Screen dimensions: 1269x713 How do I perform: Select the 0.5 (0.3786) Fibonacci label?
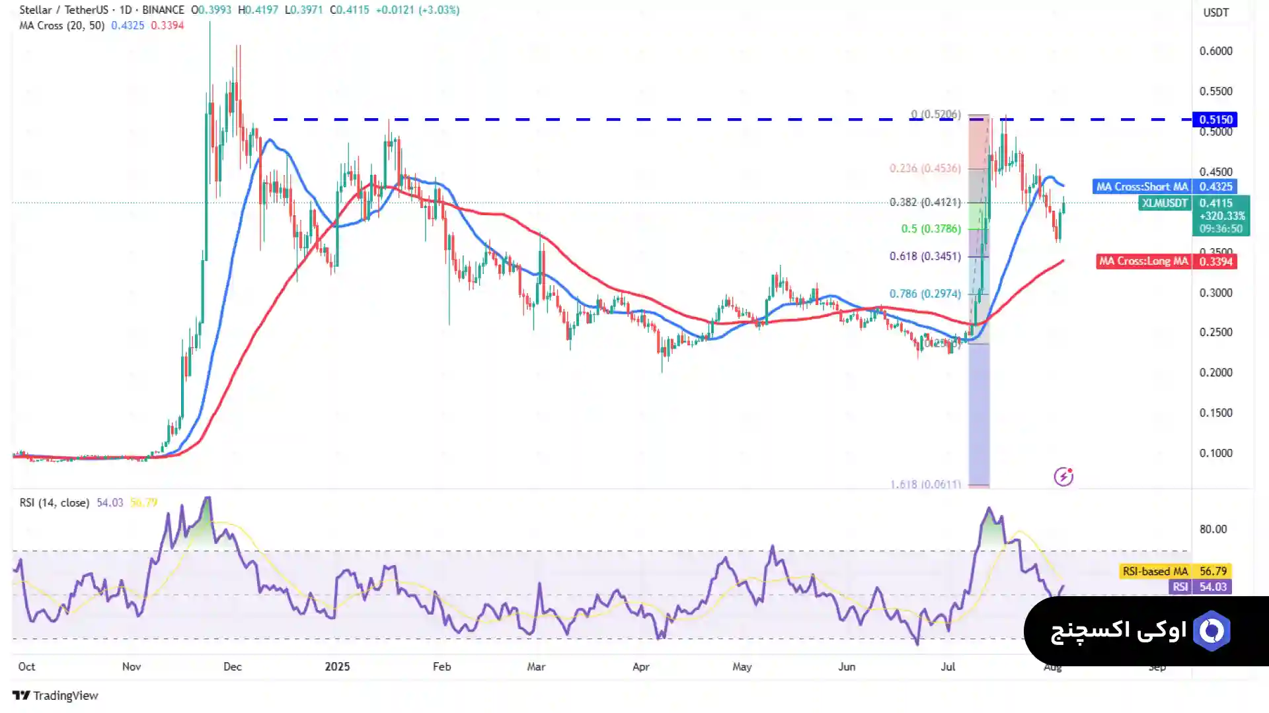[931, 229]
